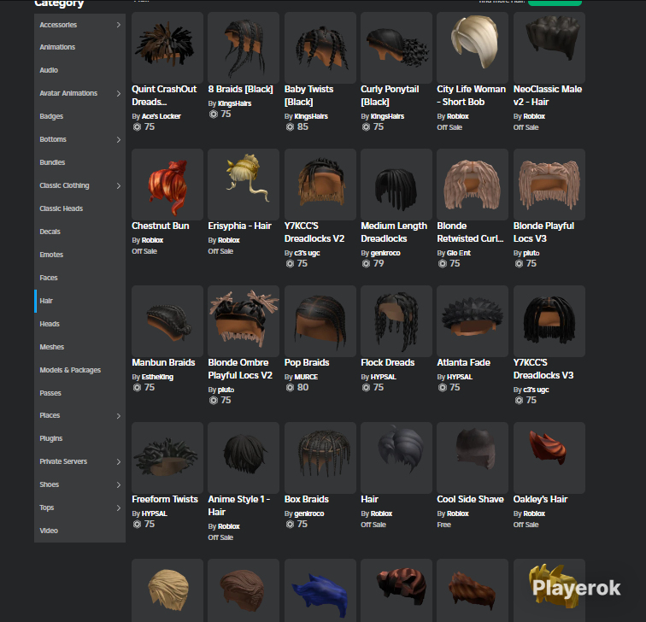
Task: Select the Faces category
Action: pos(49,278)
